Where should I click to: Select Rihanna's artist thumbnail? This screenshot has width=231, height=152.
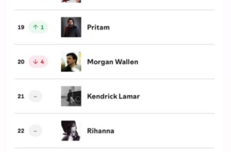point(71,131)
